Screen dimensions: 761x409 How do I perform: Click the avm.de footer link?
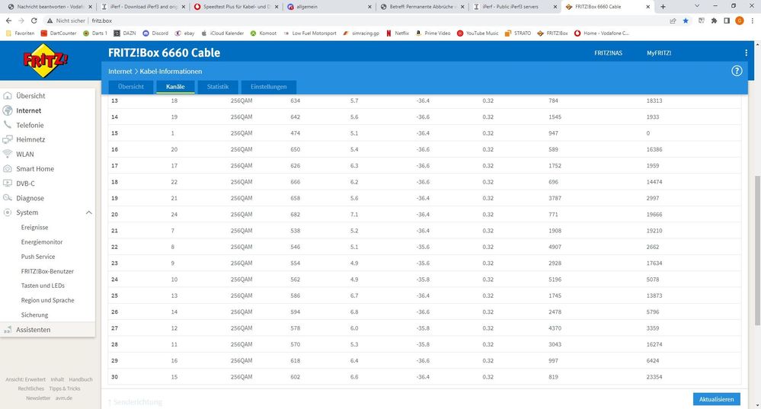(x=63, y=398)
